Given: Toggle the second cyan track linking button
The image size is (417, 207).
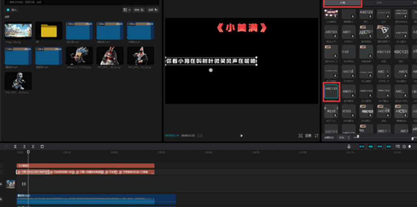Looking at the screenshot, I should click(x=371, y=146).
